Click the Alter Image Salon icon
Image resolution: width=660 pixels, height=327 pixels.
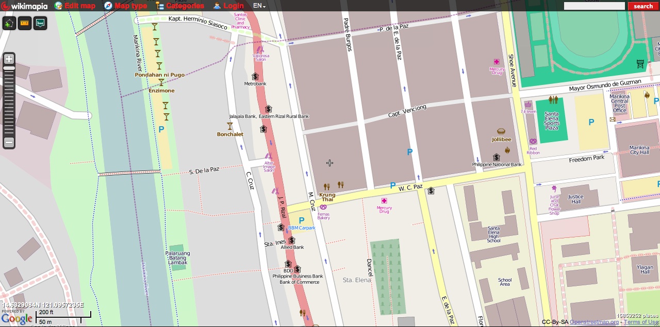click(269, 156)
